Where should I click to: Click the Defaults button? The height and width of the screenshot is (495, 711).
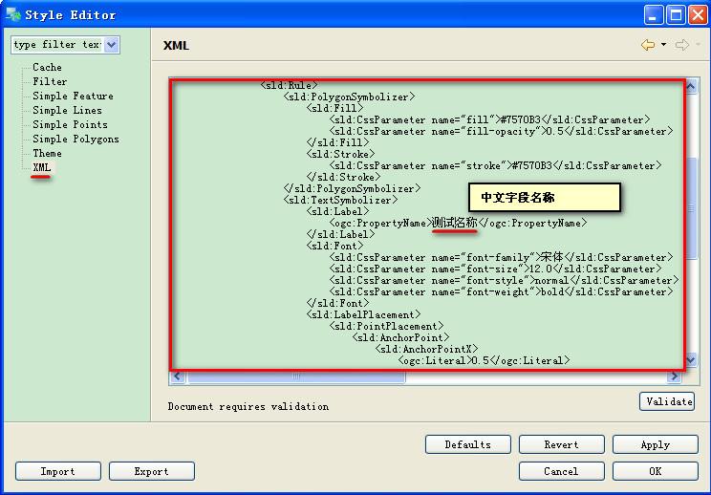[x=468, y=444]
